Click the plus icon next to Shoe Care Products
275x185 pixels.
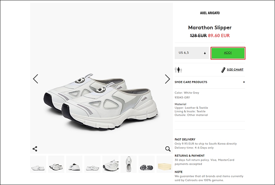coord(244,82)
